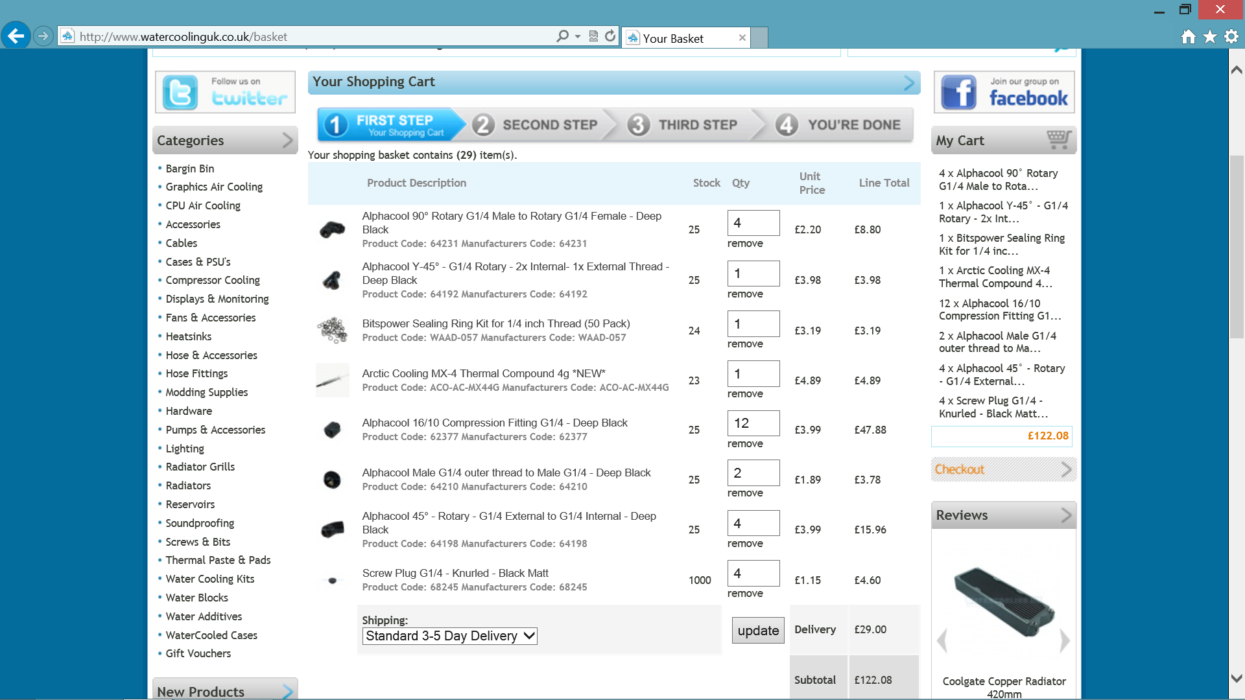Click the Alphacool 16/10 Compression Fitting thumbnail
This screenshot has height=700, width=1245.
coord(332,430)
